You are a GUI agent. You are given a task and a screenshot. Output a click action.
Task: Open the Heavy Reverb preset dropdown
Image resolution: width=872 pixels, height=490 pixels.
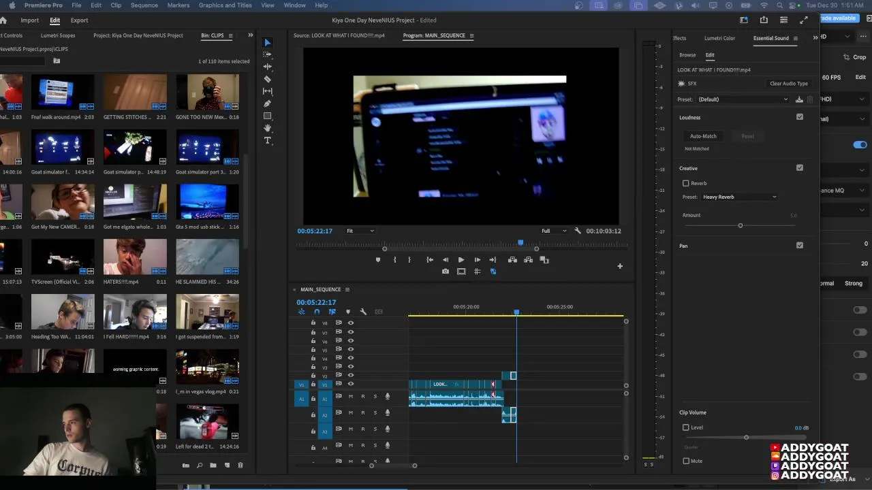coord(739,197)
